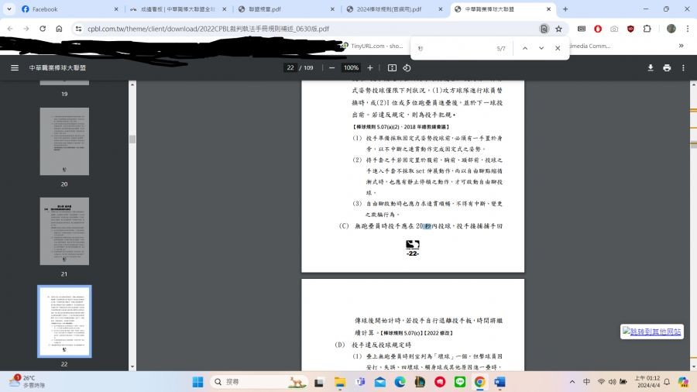This screenshot has height=392, width=697.
Task: Close the find bar
Action: (x=558, y=48)
